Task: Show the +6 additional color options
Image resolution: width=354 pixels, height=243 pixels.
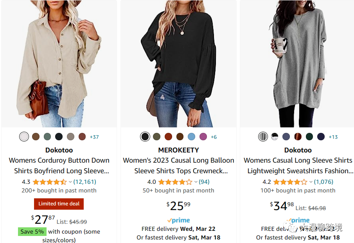Action: coord(214,137)
